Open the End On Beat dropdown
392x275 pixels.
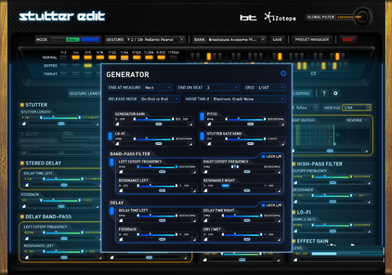pos(222,87)
